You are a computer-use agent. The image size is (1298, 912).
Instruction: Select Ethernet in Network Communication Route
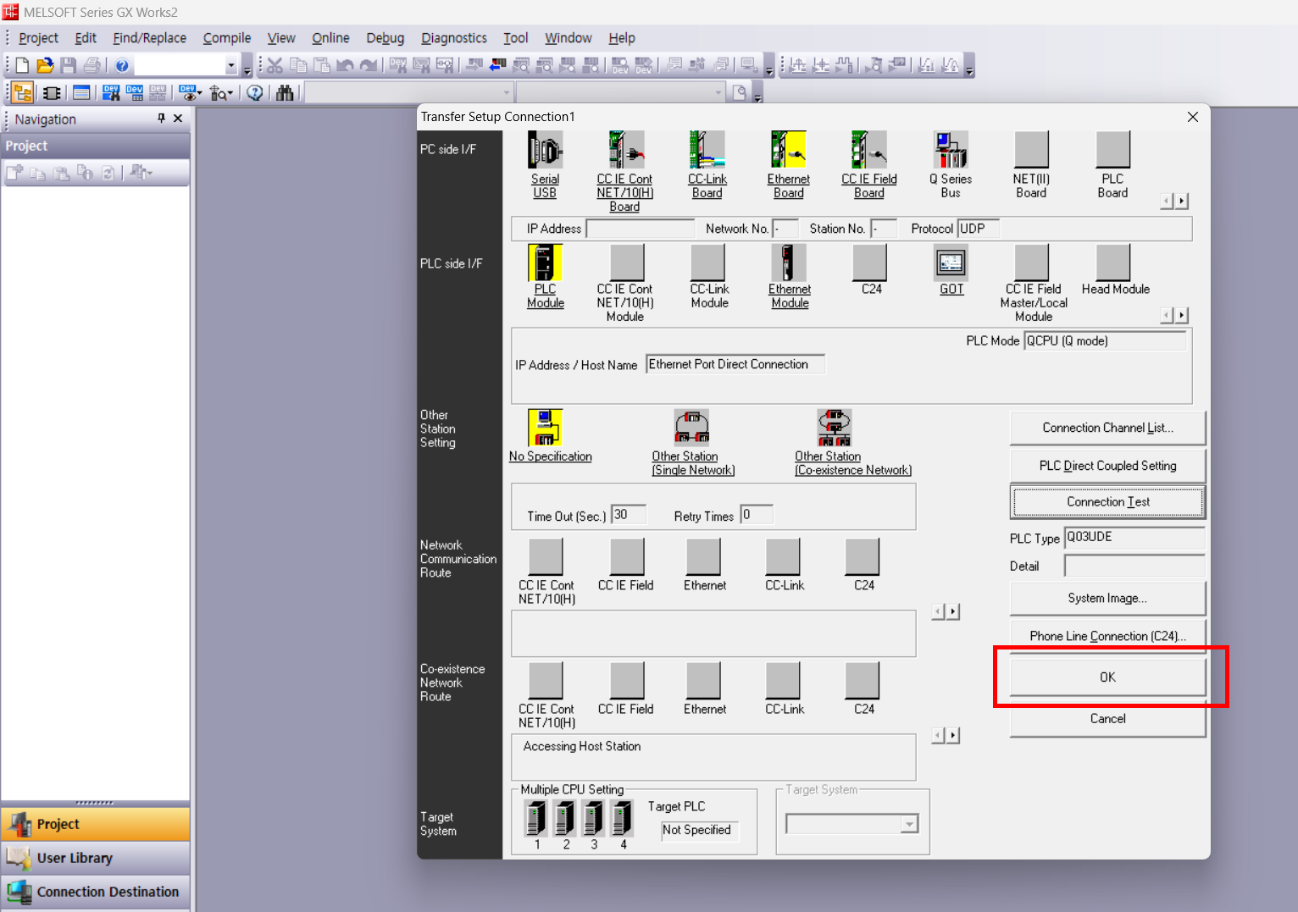pos(703,556)
